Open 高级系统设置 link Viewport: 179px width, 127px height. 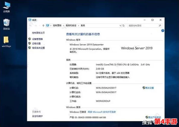tap(38, 48)
